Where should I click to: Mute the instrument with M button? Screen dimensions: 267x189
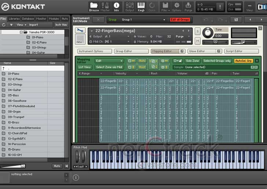(197, 41)
